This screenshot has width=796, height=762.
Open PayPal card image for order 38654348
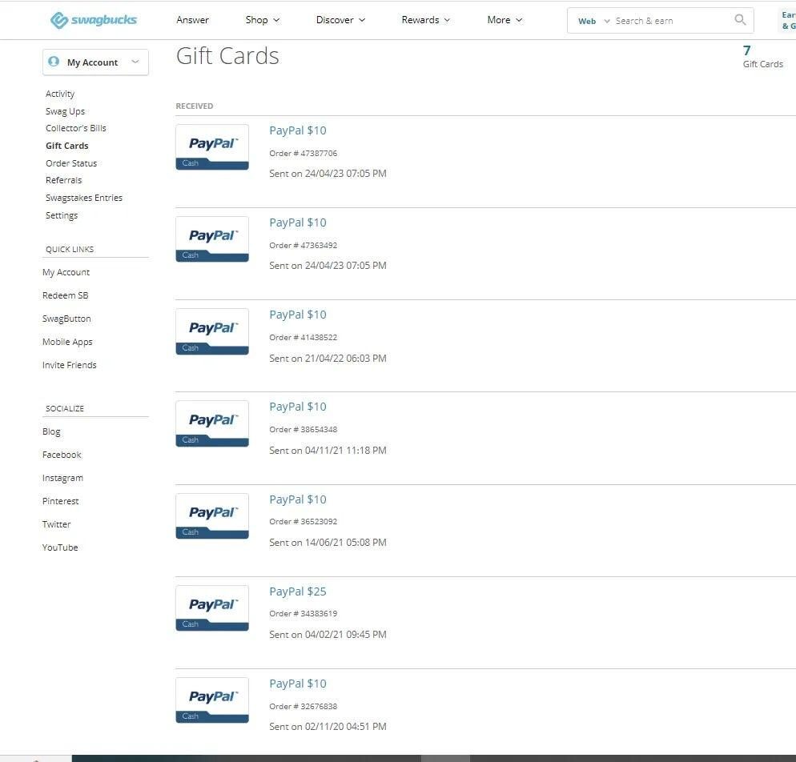tap(212, 423)
